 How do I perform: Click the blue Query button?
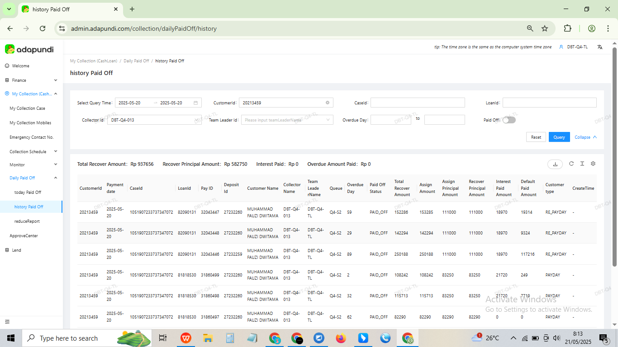point(559,137)
